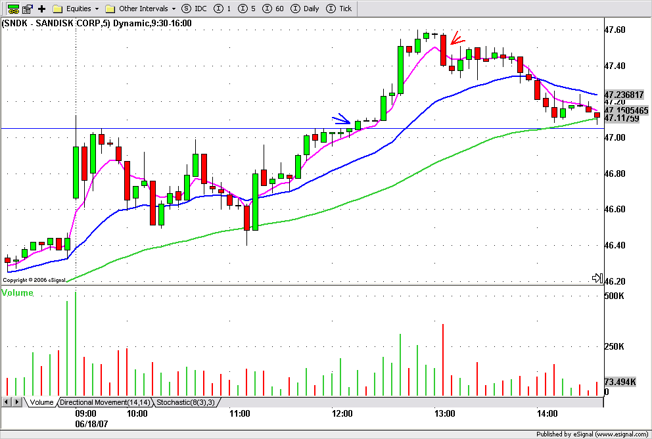Open the Stochastic(8(3),3) tab
Screen dimensions: 652x439
click(x=185, y=402)
